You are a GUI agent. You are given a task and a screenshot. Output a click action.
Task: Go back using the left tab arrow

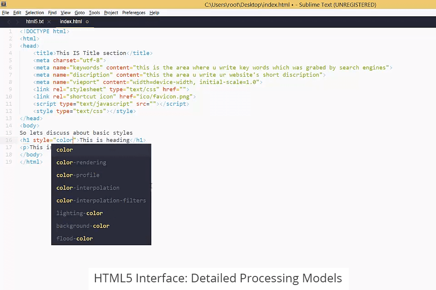[9, 22]
